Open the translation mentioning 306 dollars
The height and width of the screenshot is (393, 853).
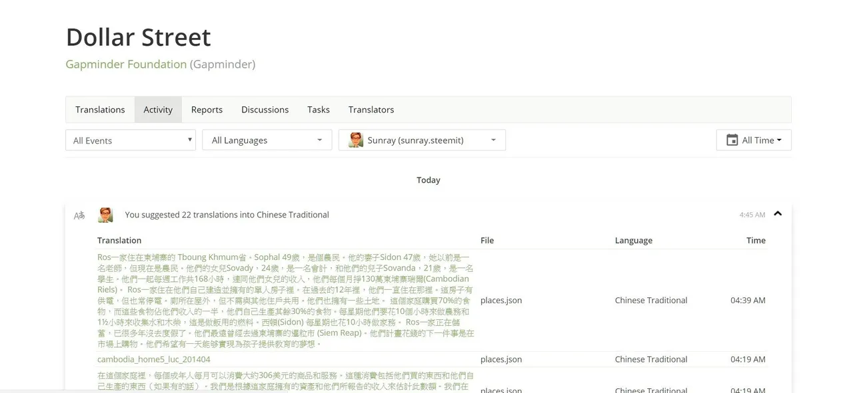(x=286, y=381)
